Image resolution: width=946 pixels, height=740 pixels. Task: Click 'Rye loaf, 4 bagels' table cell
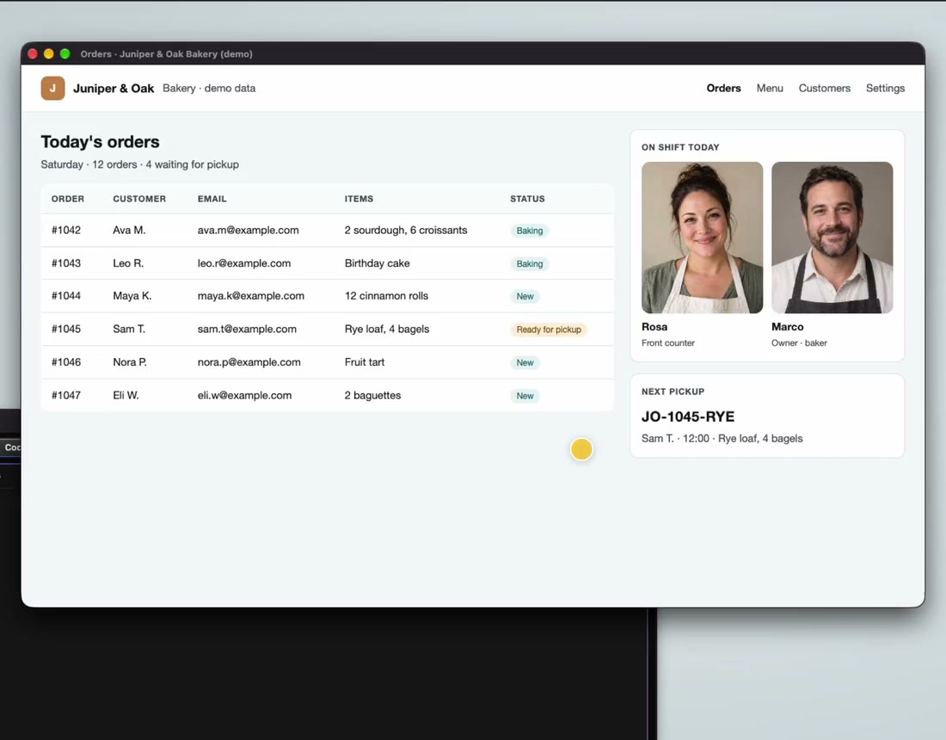387,329
